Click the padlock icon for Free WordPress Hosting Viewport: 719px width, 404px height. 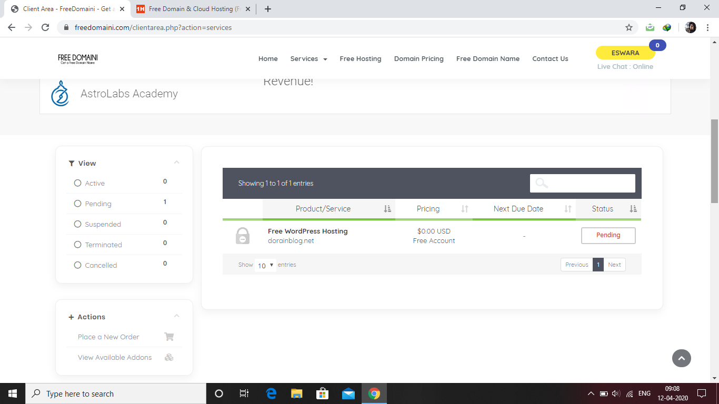point(242,236)
